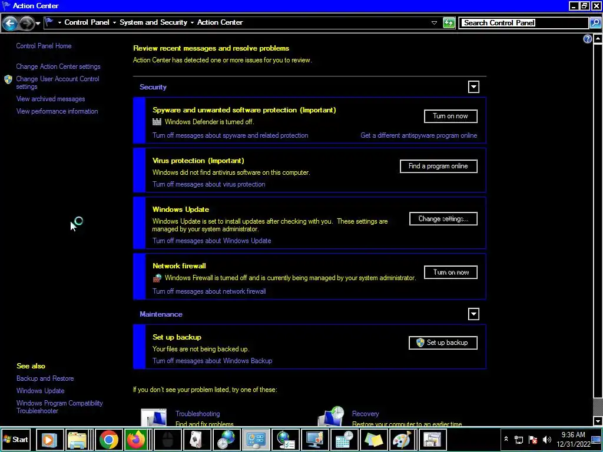603x452 pixels.
Task: Open Windows Update under See also
Action: (41, 391)
